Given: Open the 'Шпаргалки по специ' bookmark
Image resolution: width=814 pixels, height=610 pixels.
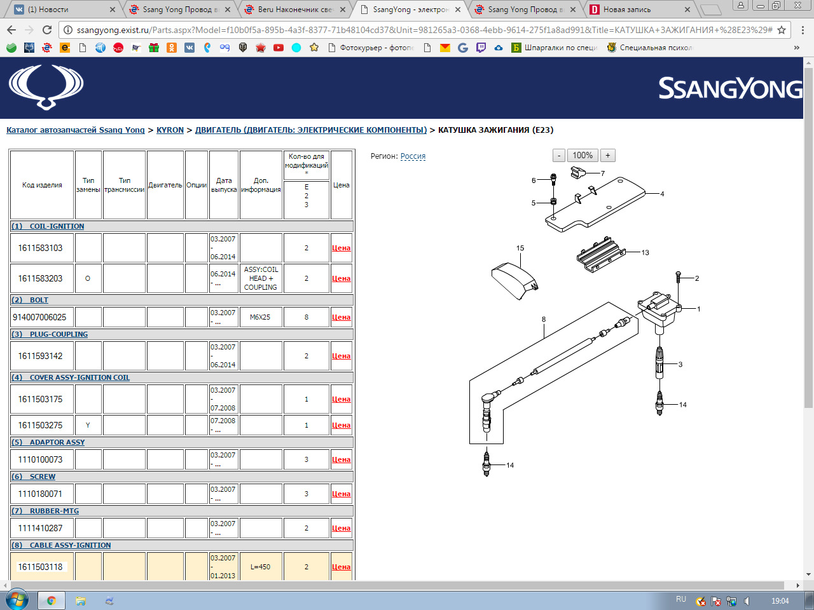Looking at the screenshot, I should click(555, 48).
